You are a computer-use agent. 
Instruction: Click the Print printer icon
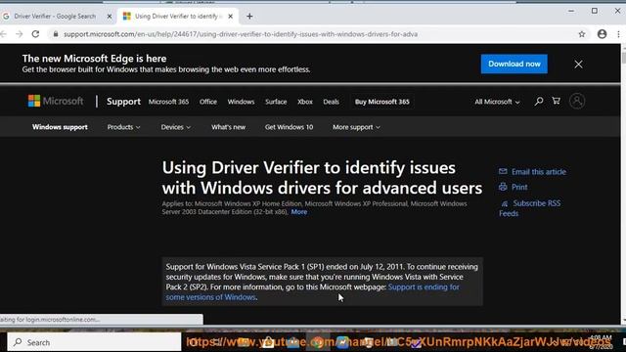(x=503, y=187)
